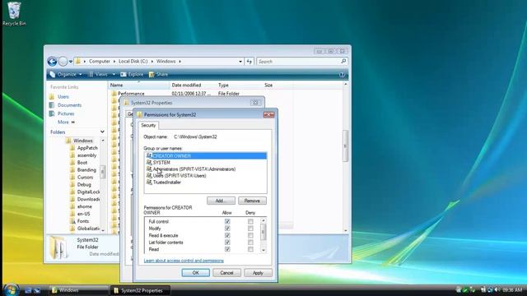Open the Recycle Bin desktop icon
This screenshot has width=527, height=296.
14,14
